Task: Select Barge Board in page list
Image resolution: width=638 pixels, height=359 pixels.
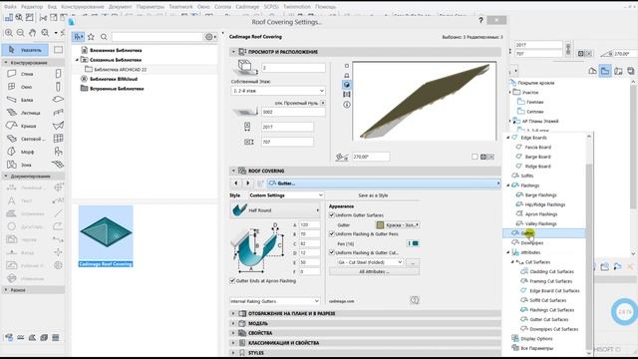Action: coord(537,157)
